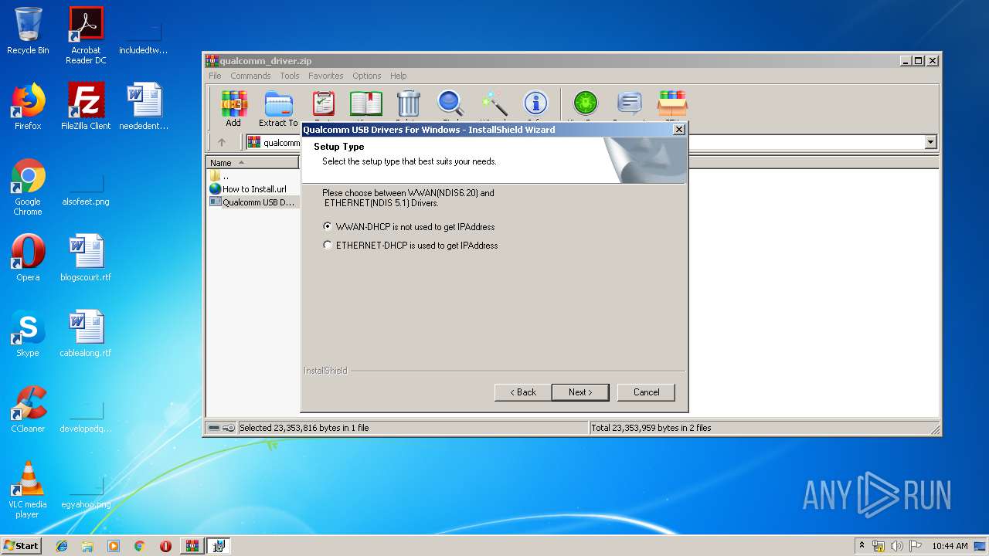Image resolution: width=989 pixels, height=556 pixels.
Task: Cancel the InstallShield wizard
Action: (x=646, y=392)
